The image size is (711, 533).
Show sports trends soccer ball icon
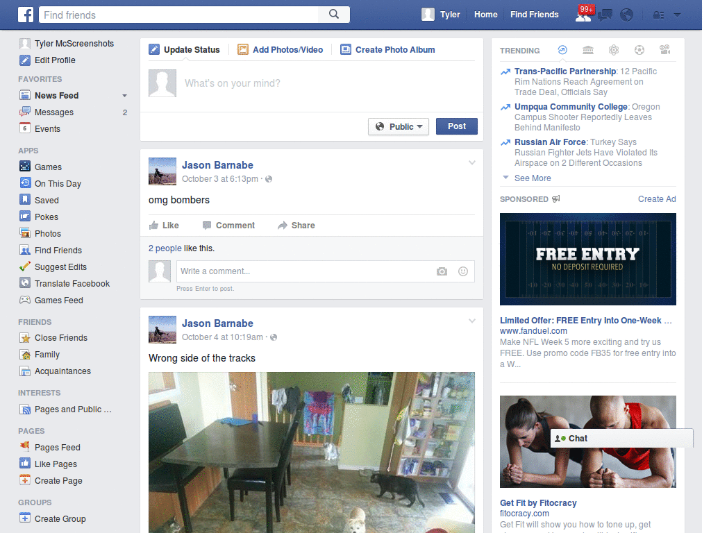pyautogui.click(x=639, y=50)
